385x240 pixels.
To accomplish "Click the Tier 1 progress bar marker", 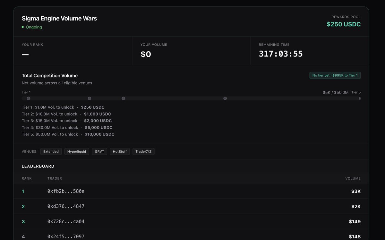I will [x=29, y=98].
